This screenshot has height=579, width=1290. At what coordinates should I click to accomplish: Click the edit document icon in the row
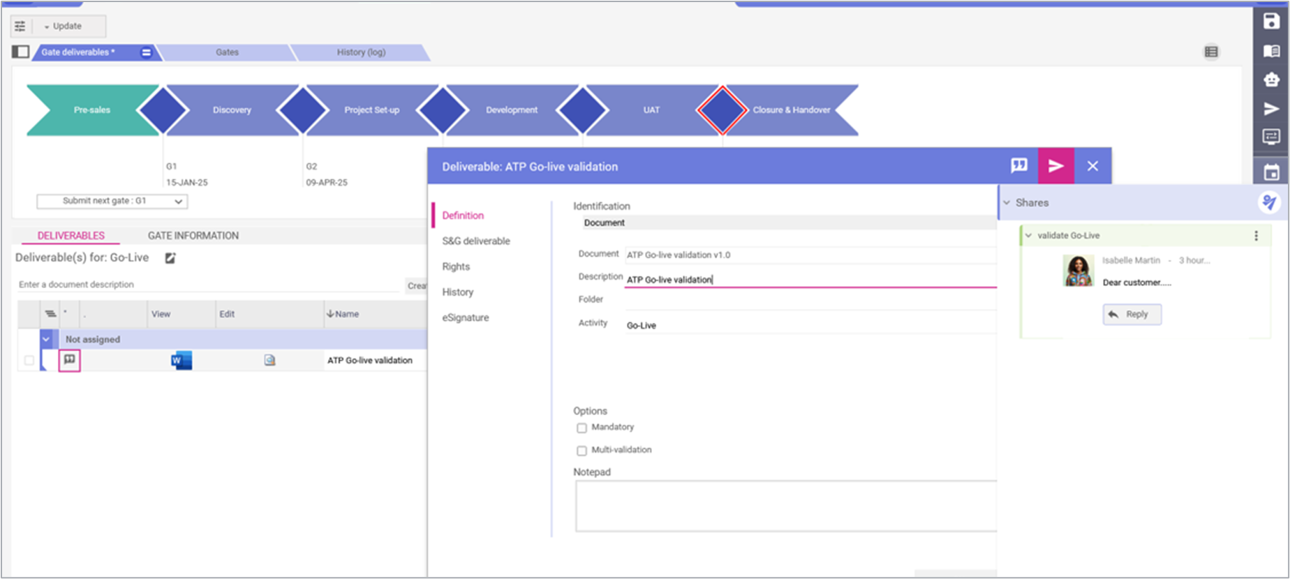tap(269, 360)
